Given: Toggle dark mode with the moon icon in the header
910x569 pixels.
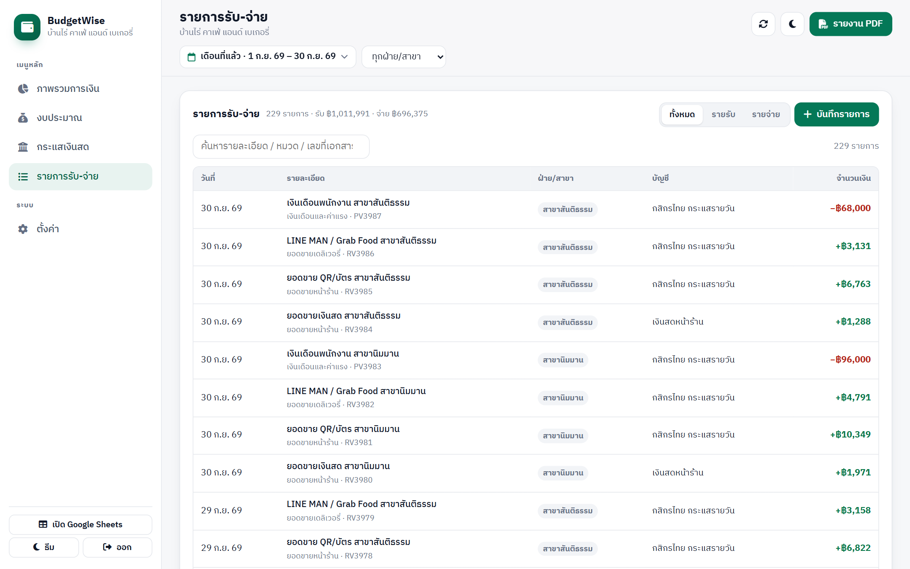Looking at the screenshot, I should [x=792, y=24].
